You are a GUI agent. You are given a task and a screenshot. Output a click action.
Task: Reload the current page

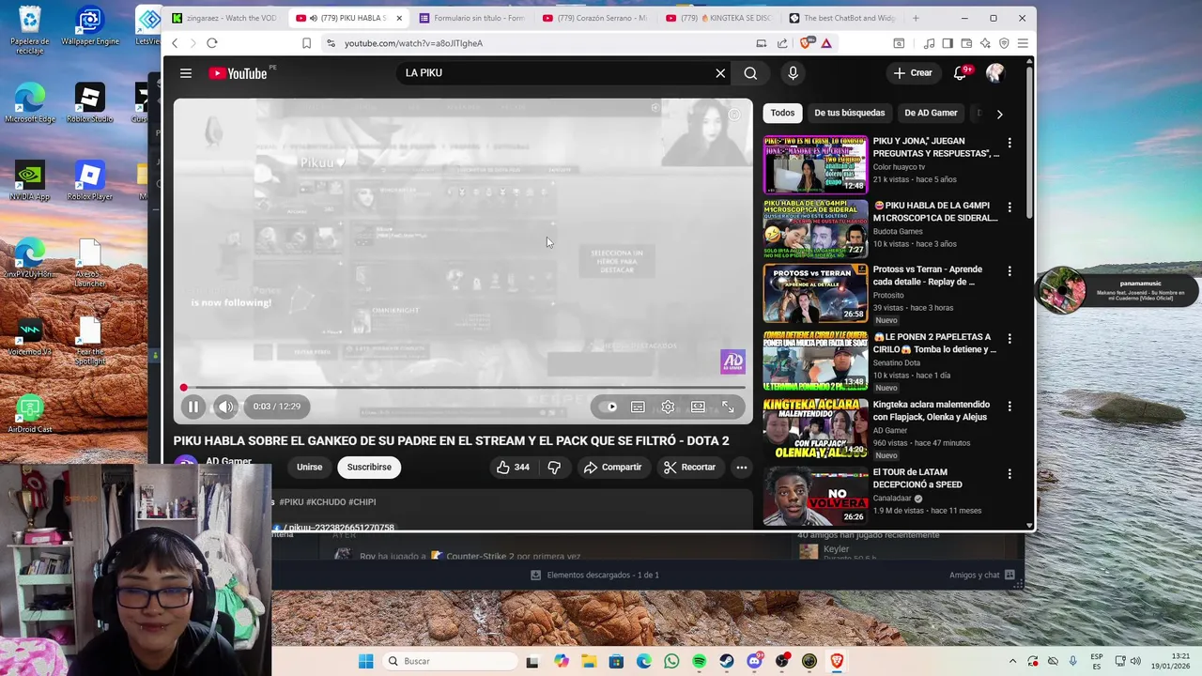pos(212,43)
